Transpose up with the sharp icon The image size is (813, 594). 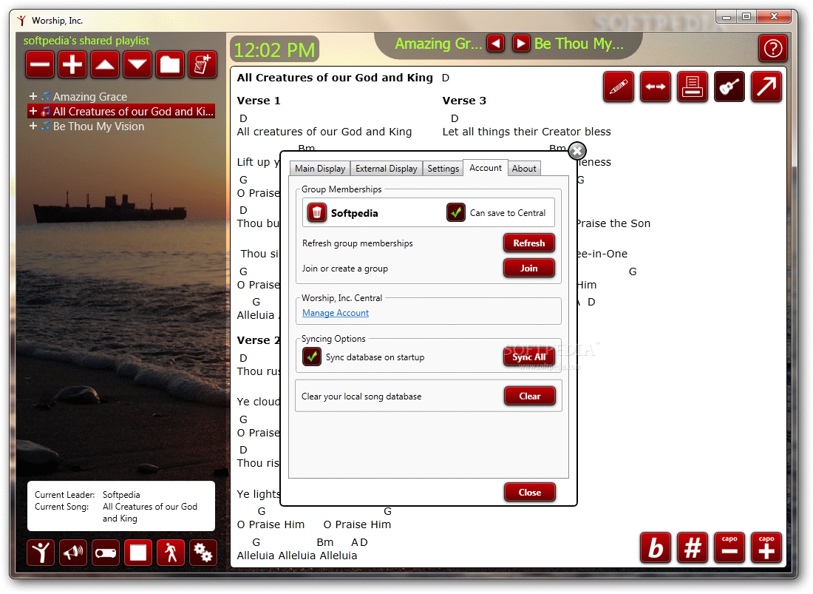[x=693, y=548]
